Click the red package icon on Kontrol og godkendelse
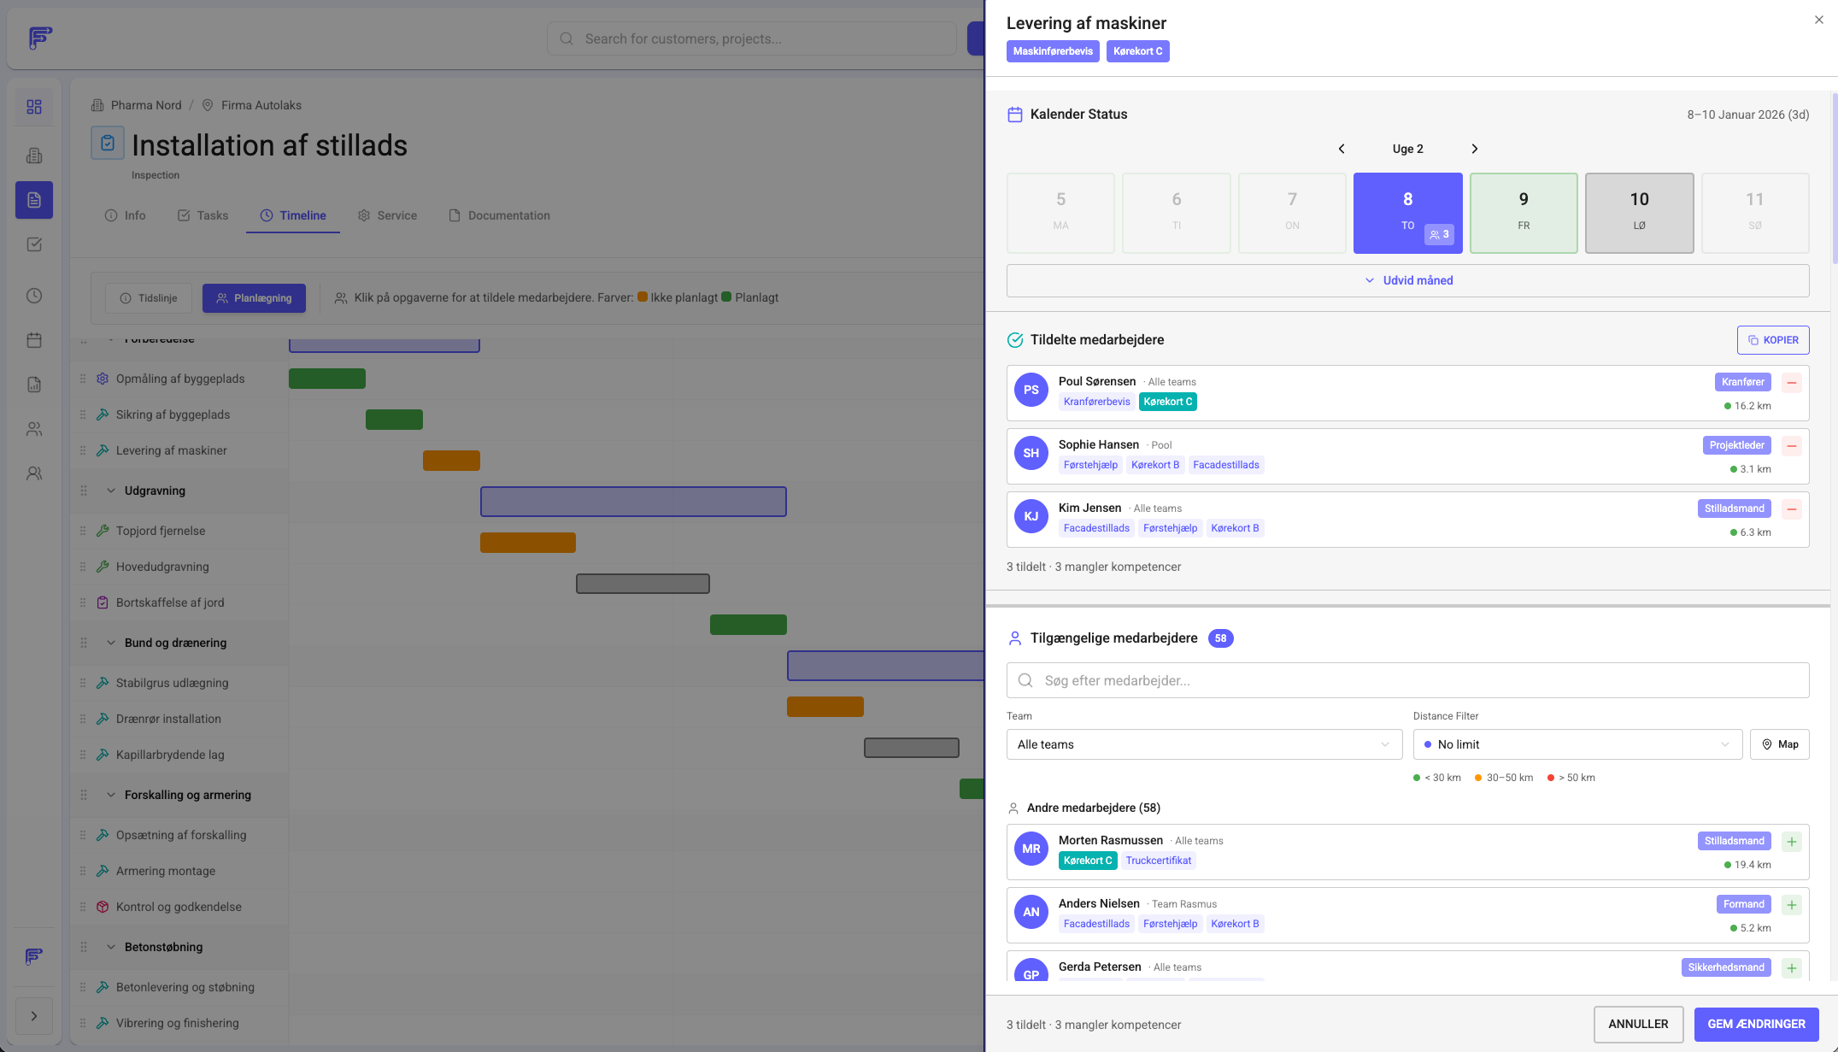The width and height of the screenshot is (1838, 1052). pos(103,906)
